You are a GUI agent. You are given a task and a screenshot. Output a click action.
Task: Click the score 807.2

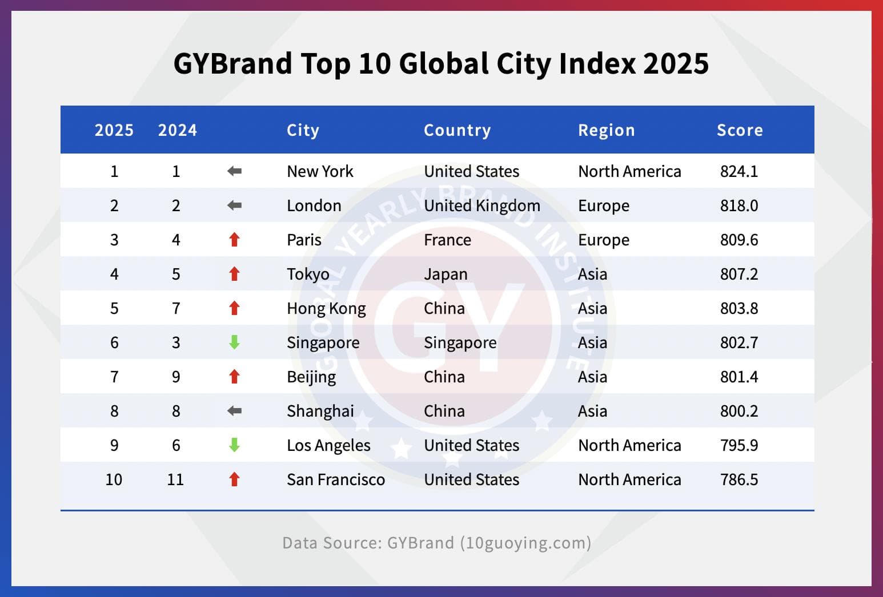tap(739, 274)
